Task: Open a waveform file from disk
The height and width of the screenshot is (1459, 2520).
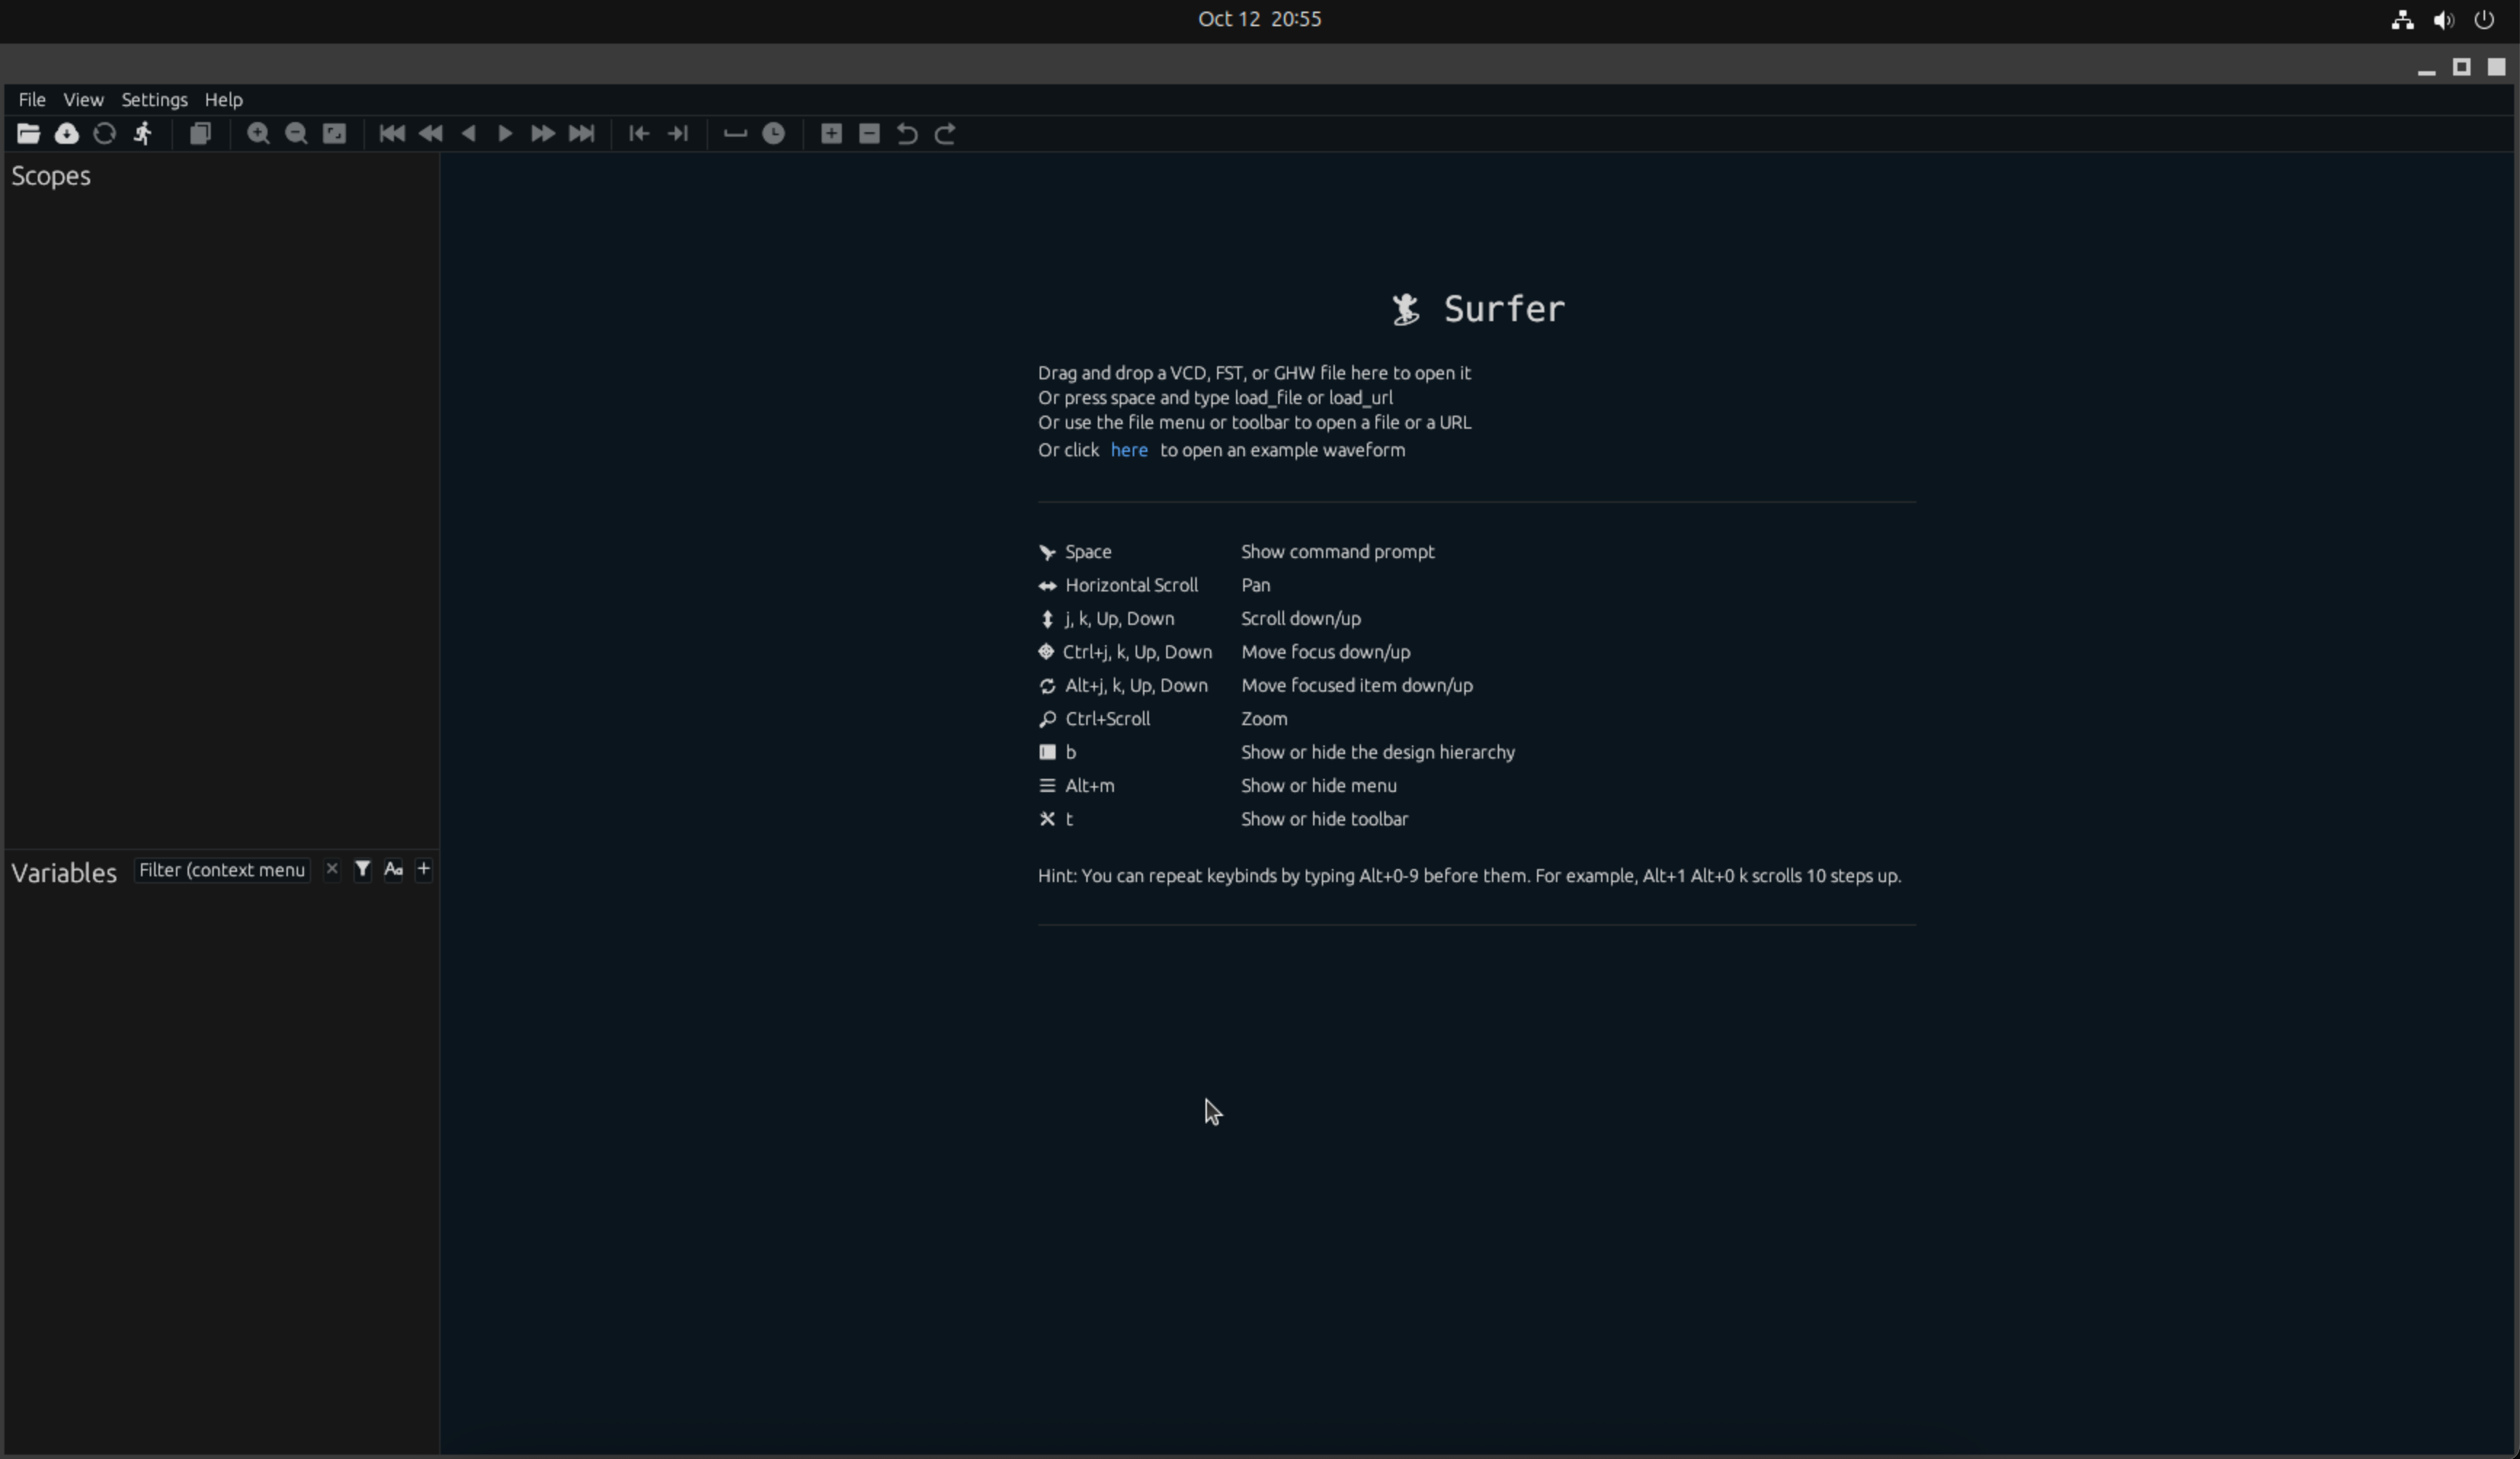Action: [28, 134]
